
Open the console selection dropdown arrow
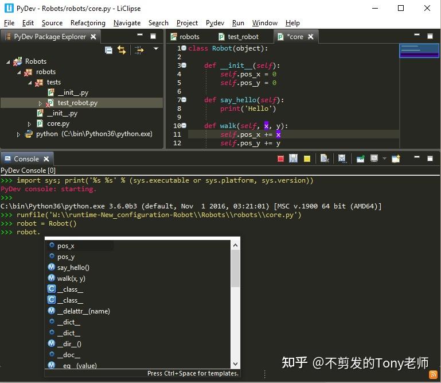click(x=384, y=158)
